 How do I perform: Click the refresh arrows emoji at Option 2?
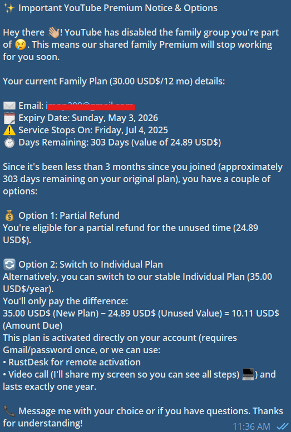9,264
